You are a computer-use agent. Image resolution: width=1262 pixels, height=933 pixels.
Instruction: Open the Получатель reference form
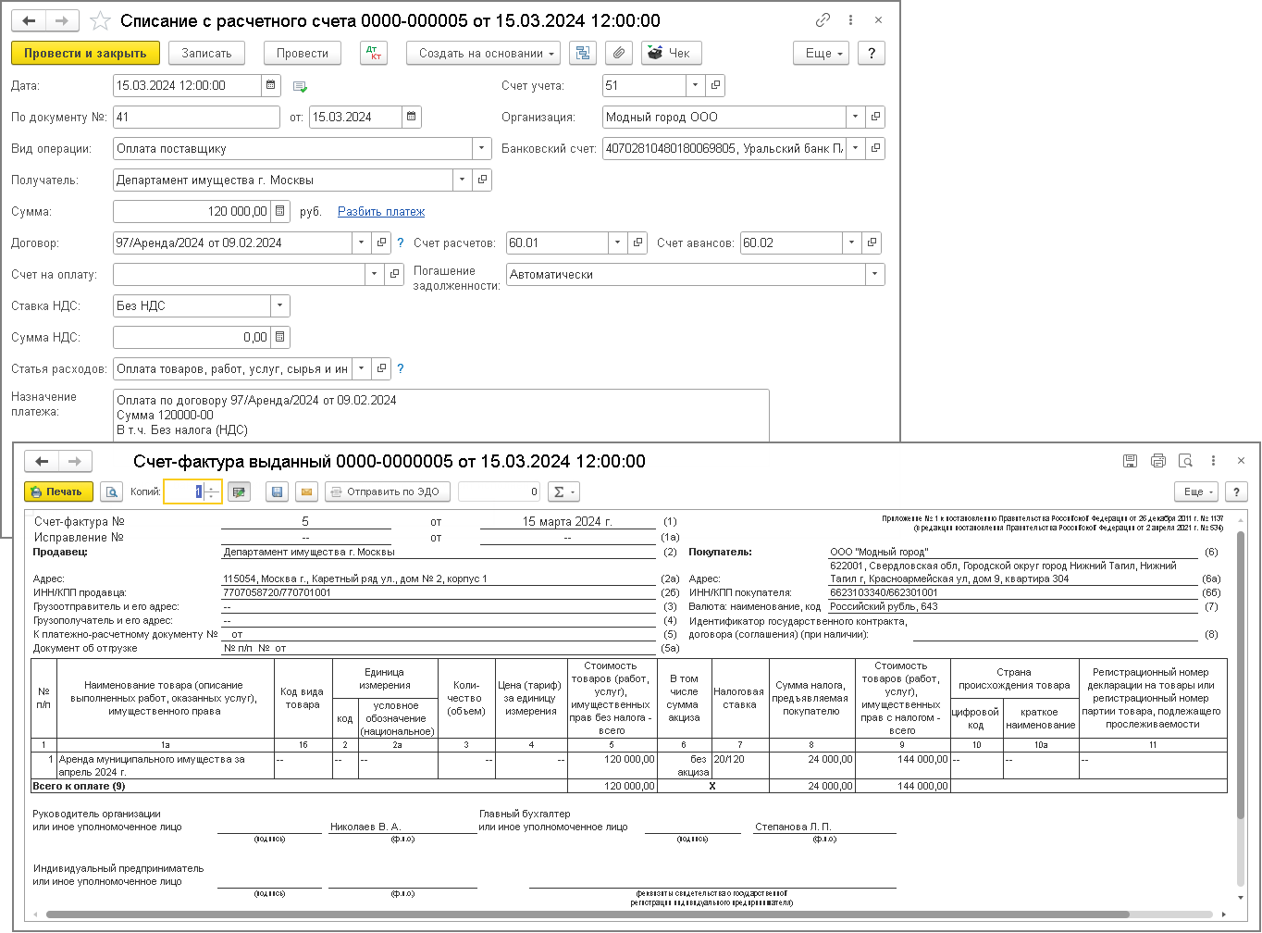tap(482, 180)
